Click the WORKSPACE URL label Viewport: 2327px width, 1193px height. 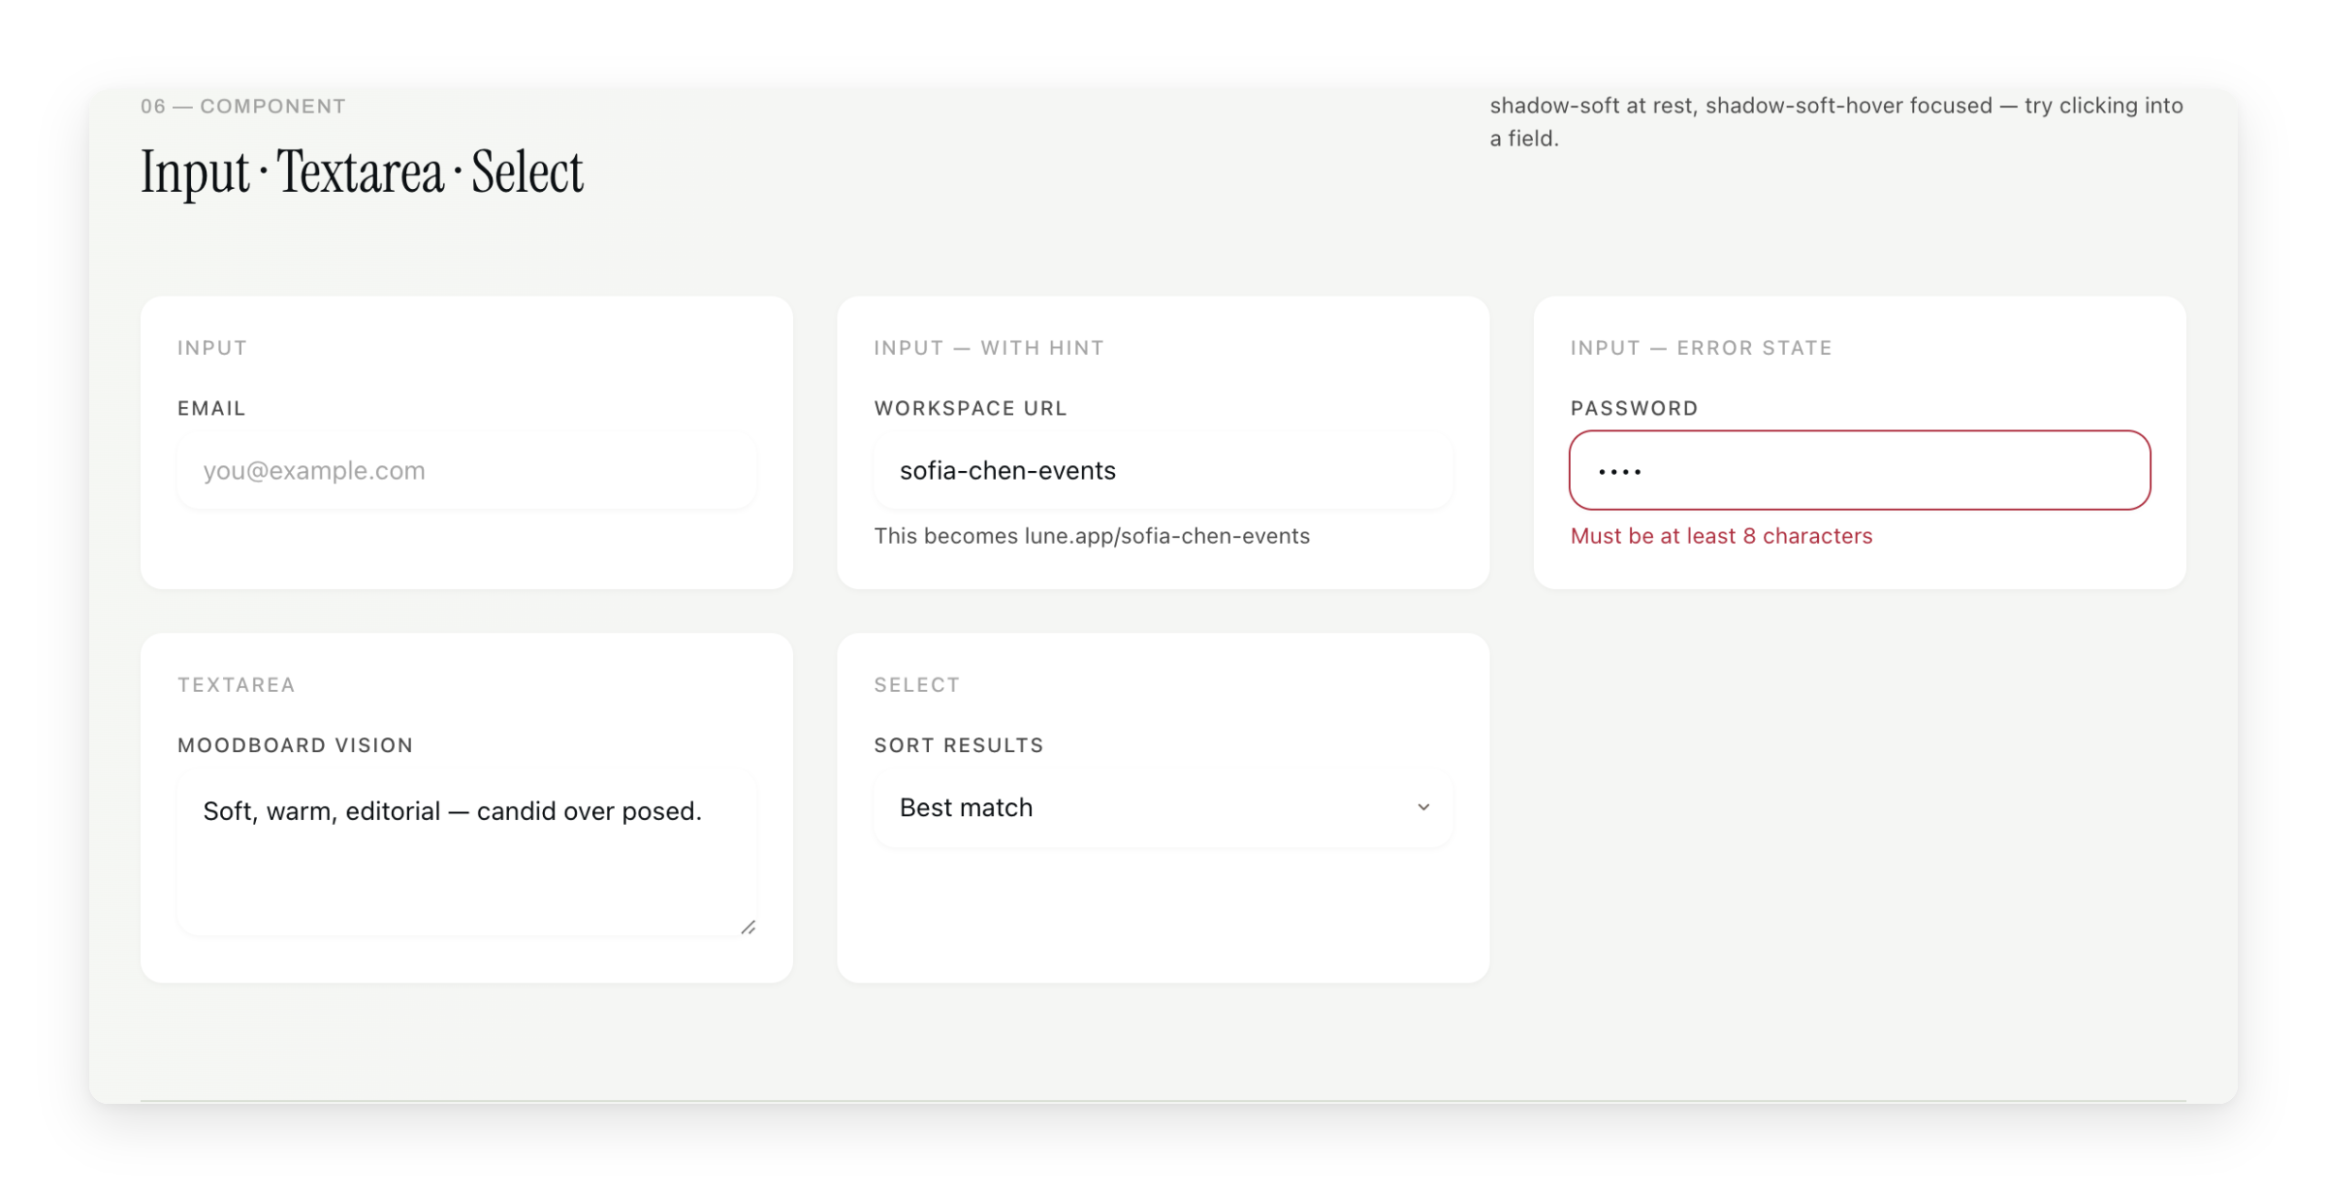(970, 409)
